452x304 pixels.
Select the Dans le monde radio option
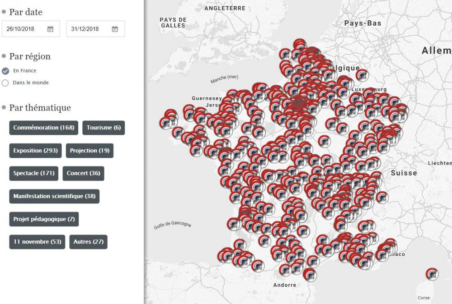pyautogui.click(x=5, y=83)
